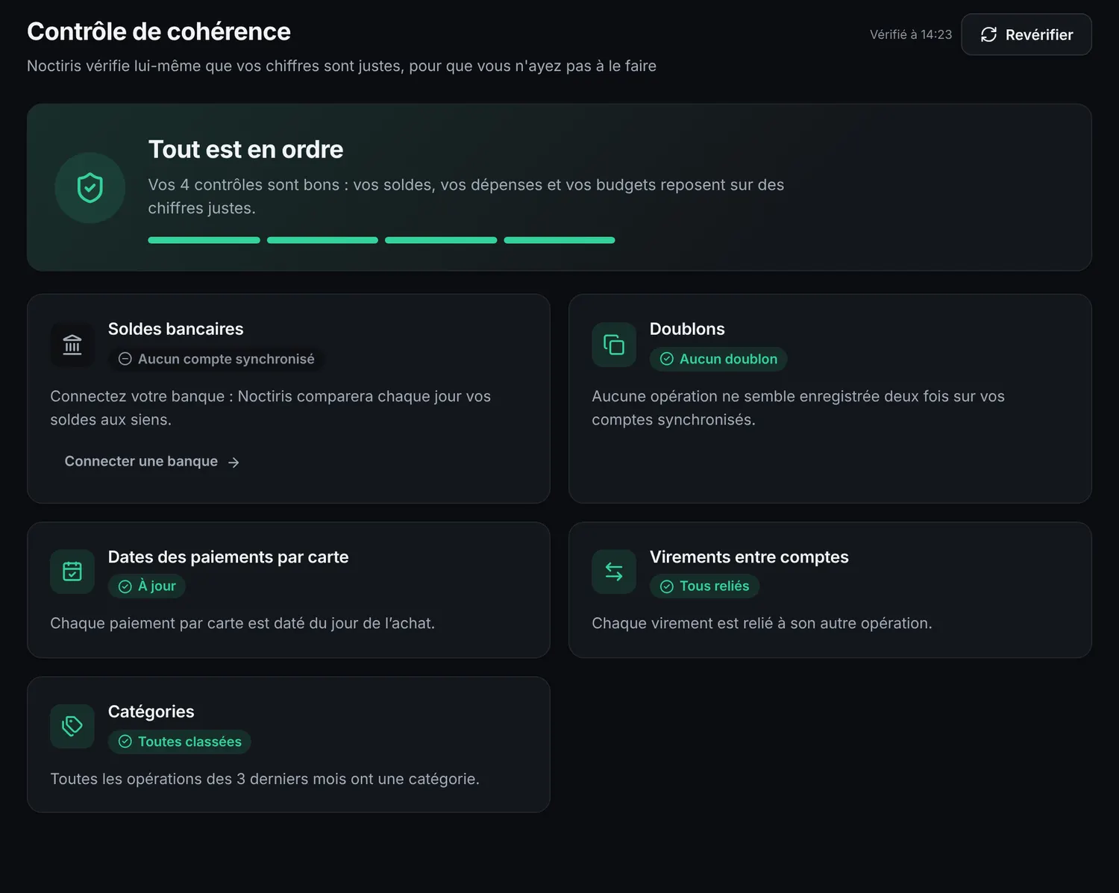Click the text about operations of the last 3 months

click(x=265, y=779)
